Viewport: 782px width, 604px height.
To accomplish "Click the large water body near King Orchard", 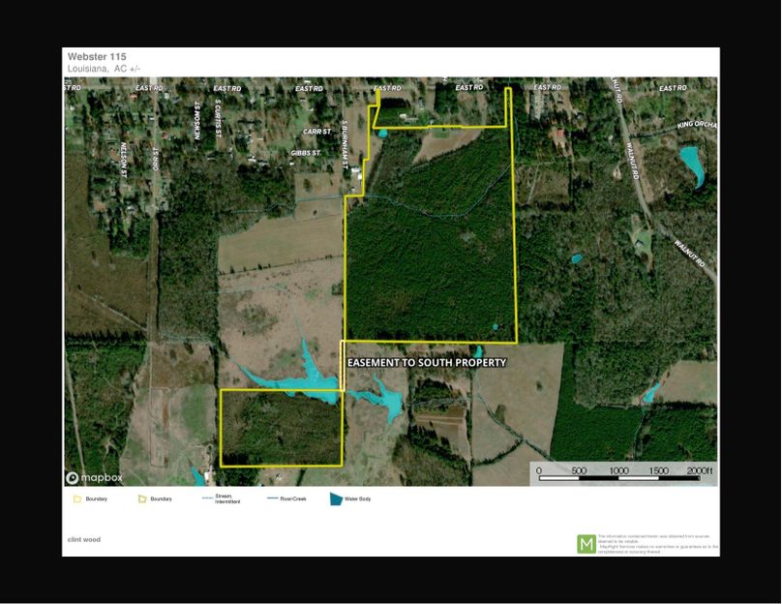I will tap(692, 165).
